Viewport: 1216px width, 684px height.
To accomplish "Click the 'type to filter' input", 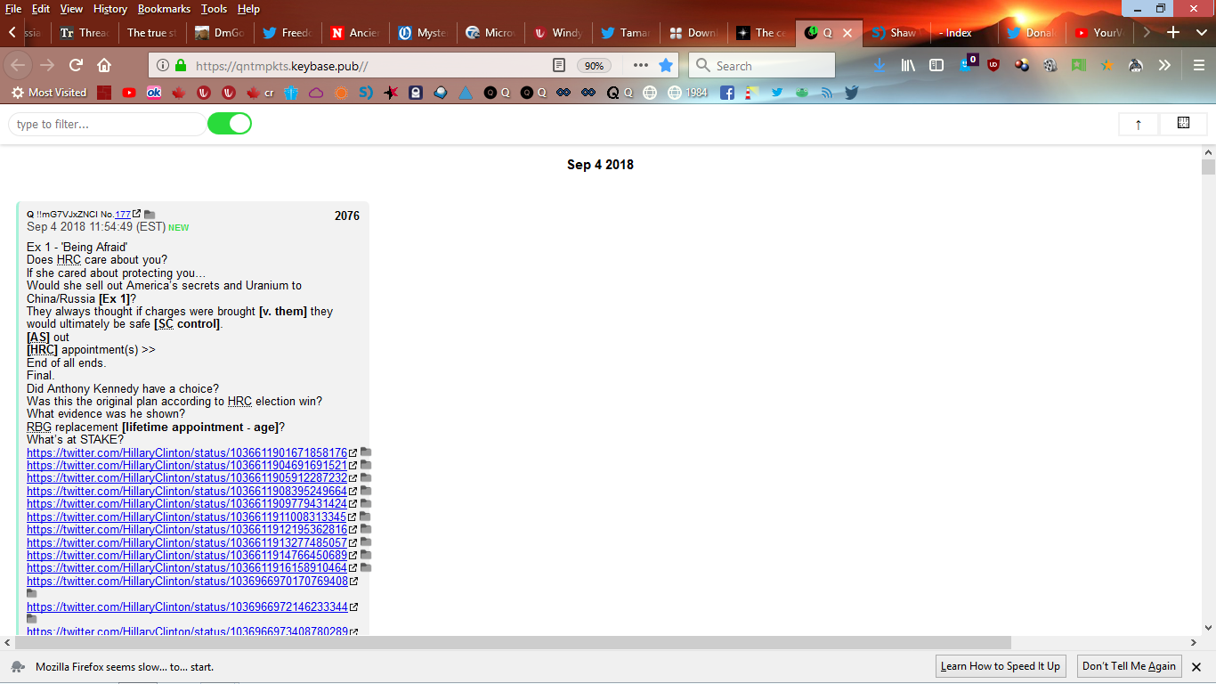I will click(x=107, y=124).
